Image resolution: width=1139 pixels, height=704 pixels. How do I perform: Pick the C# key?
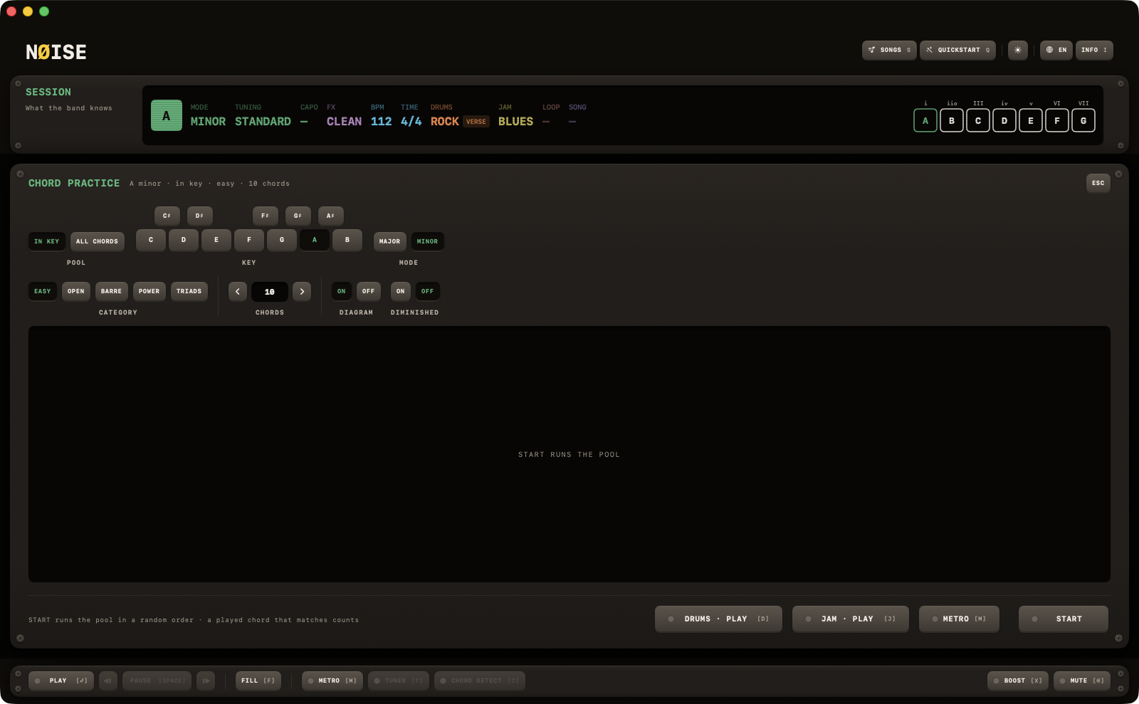point(167,216)
